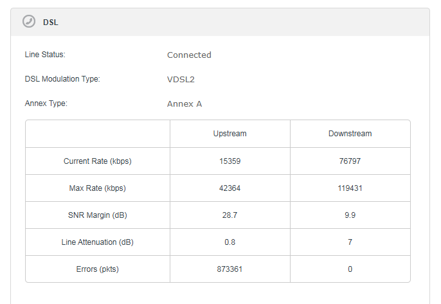Screen dimensions: 441x304
Task: Select downstream line attenuation 7
Action: tap(350, 242)
